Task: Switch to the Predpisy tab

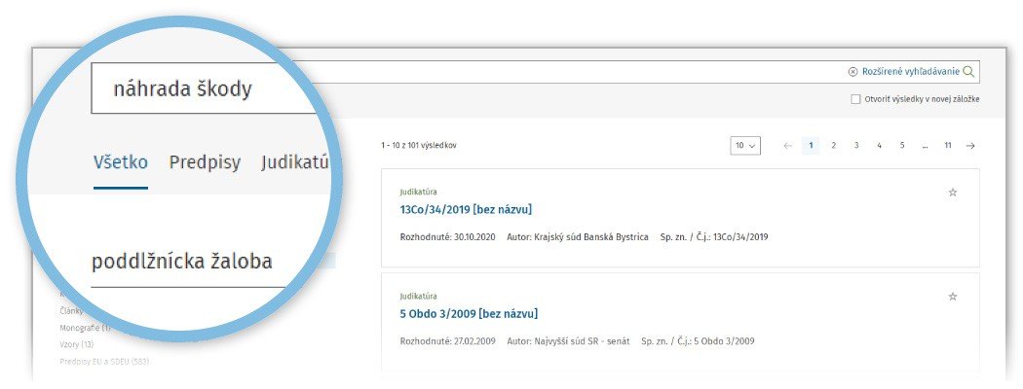Action: pyautogui.click(x=205, y=162)
